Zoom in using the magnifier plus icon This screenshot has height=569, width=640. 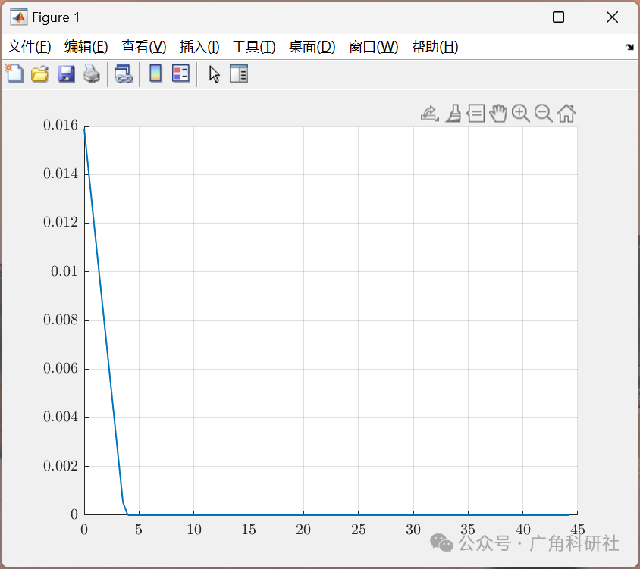[520, 113]
